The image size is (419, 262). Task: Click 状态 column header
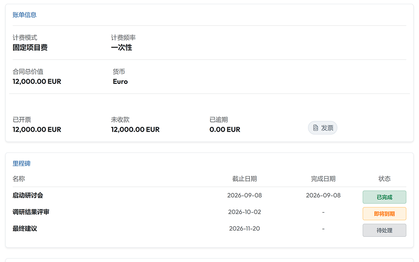click(384, 179)
